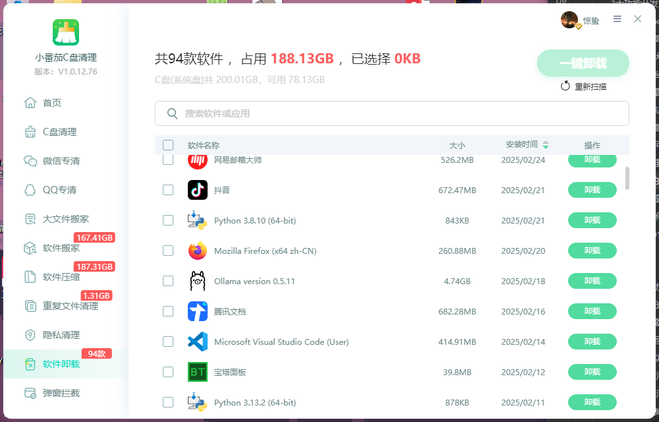This screenshot has height=422, width=659.
Task: Uninstall VS Code via 卸载 button
Action: point(592,342)
